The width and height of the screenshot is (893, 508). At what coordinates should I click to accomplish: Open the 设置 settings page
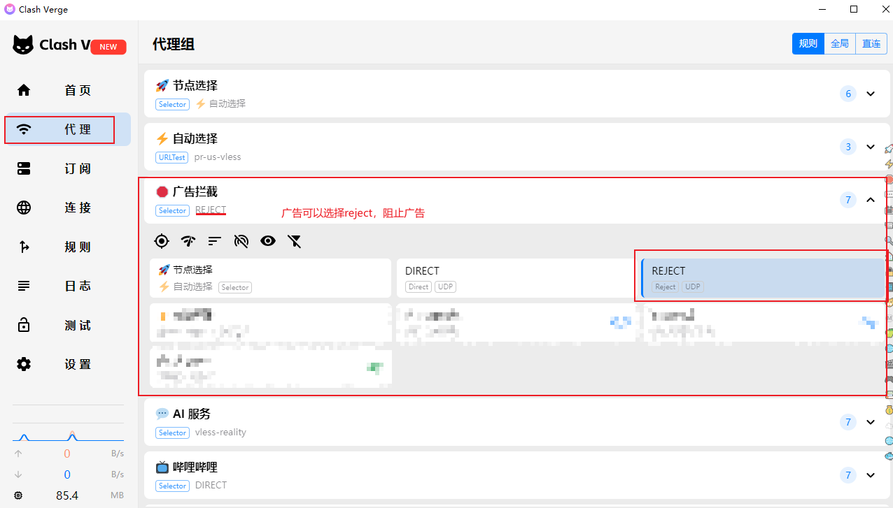[x=68, y=364]
